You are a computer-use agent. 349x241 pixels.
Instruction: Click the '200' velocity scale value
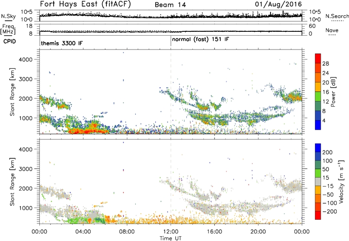(328, 152)
